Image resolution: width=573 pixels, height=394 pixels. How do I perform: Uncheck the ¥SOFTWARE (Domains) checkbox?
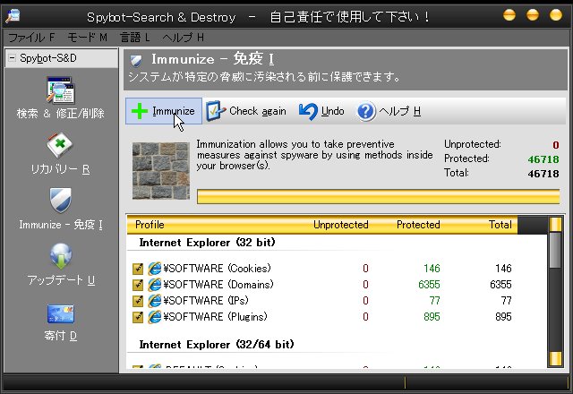[138, 285]
